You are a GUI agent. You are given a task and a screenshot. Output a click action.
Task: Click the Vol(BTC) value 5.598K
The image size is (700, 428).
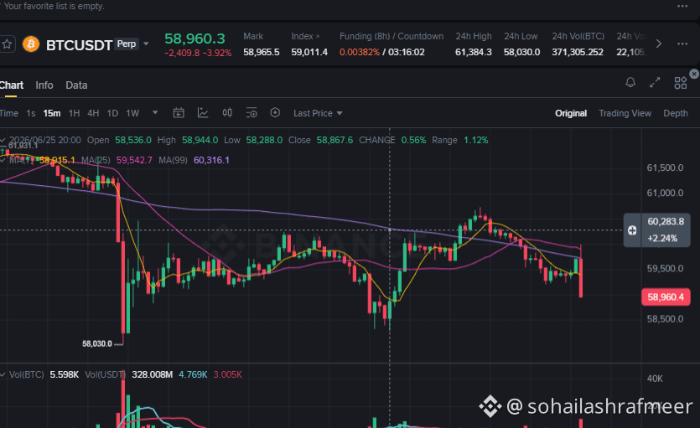[65, 374]
